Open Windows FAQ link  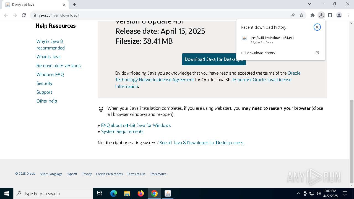pyautogui.click(x=50, y=74)
